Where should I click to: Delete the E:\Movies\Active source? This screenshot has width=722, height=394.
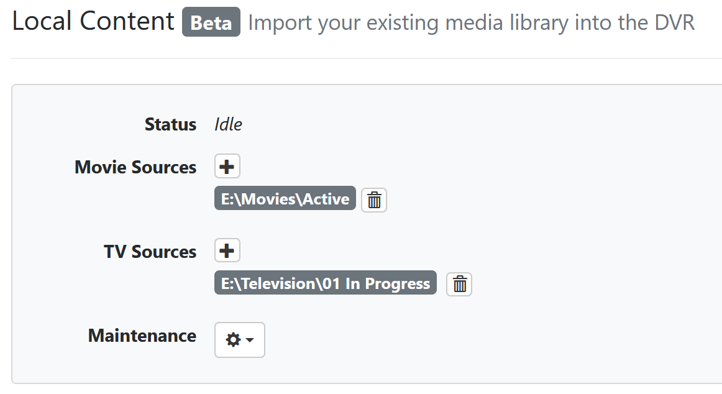pos(374,200)
